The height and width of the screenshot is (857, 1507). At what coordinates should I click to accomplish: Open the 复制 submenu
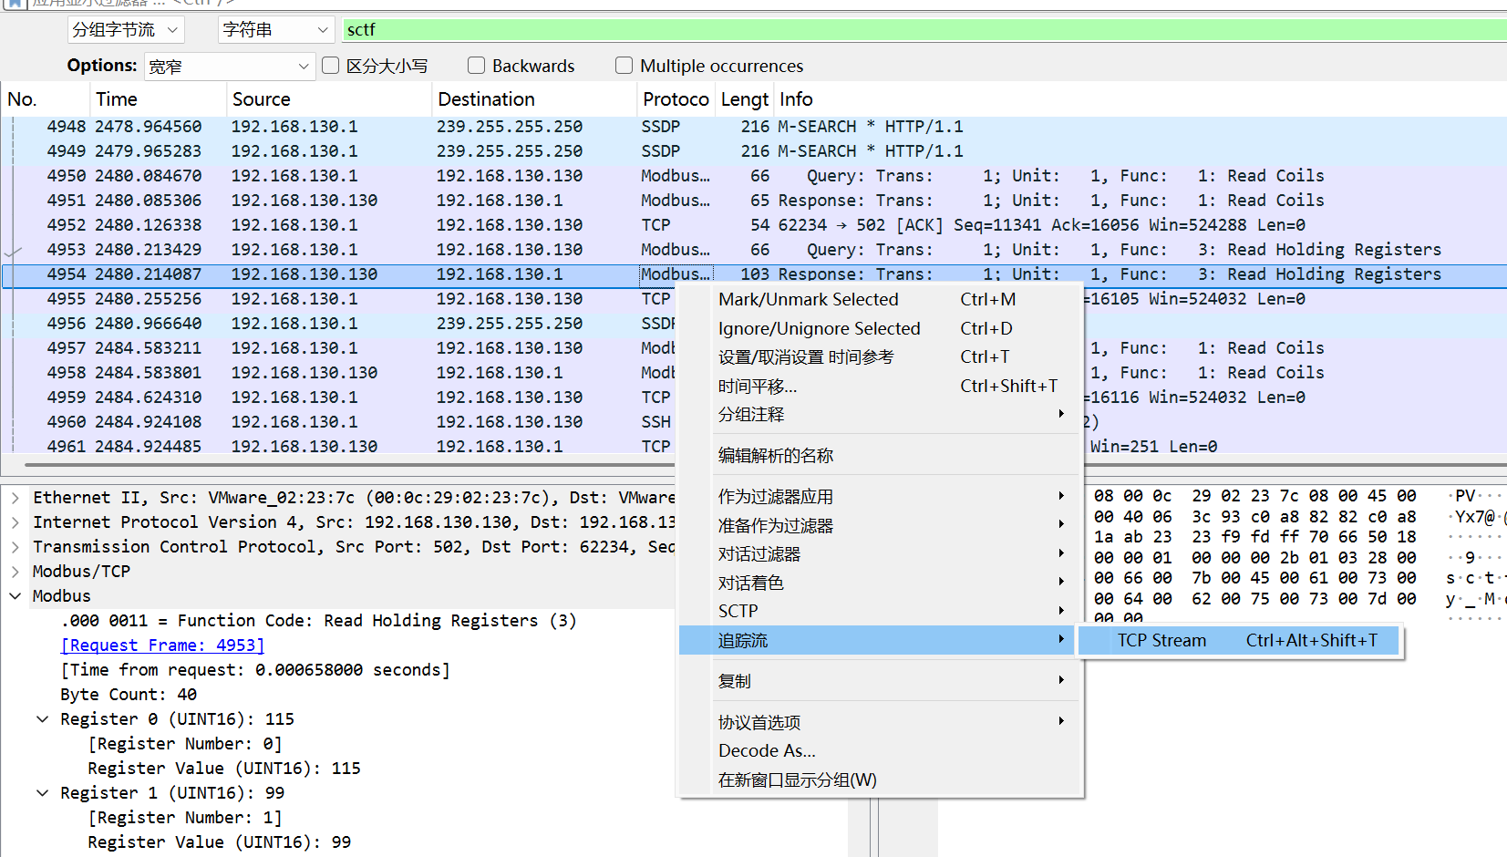coord(734,680)
